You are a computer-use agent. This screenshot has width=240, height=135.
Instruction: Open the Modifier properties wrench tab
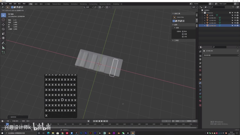tap(200, 83)
